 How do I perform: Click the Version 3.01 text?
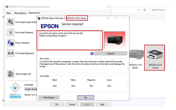tap(31, 95)
